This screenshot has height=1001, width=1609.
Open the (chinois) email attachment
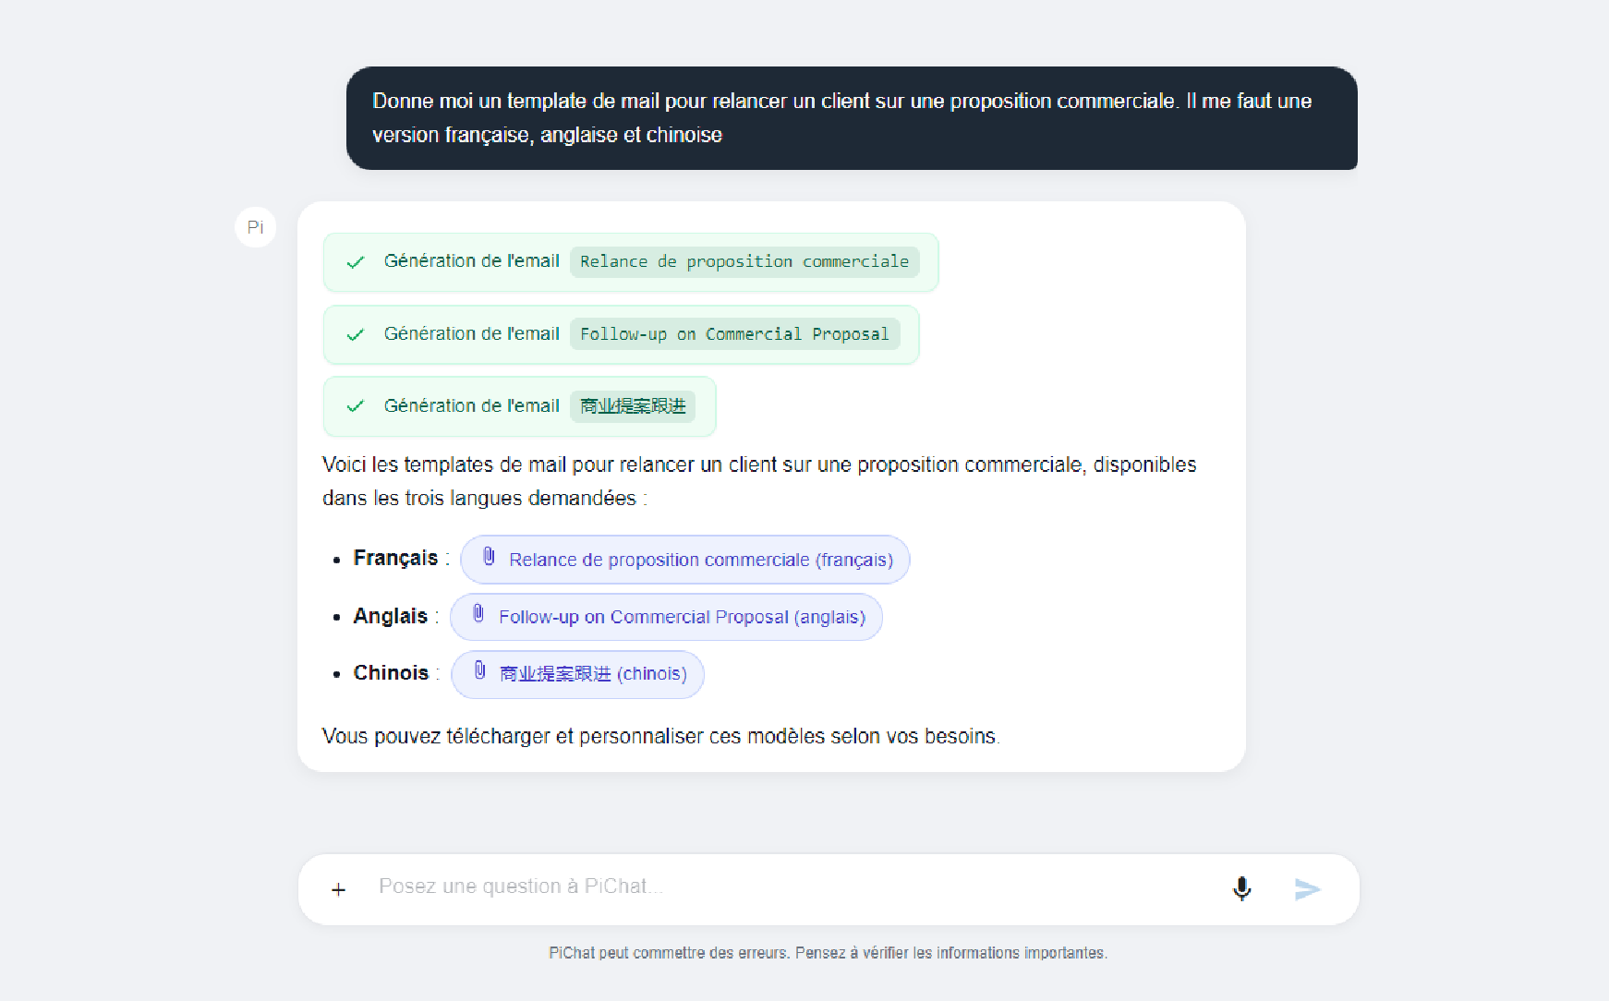[593, 674]
